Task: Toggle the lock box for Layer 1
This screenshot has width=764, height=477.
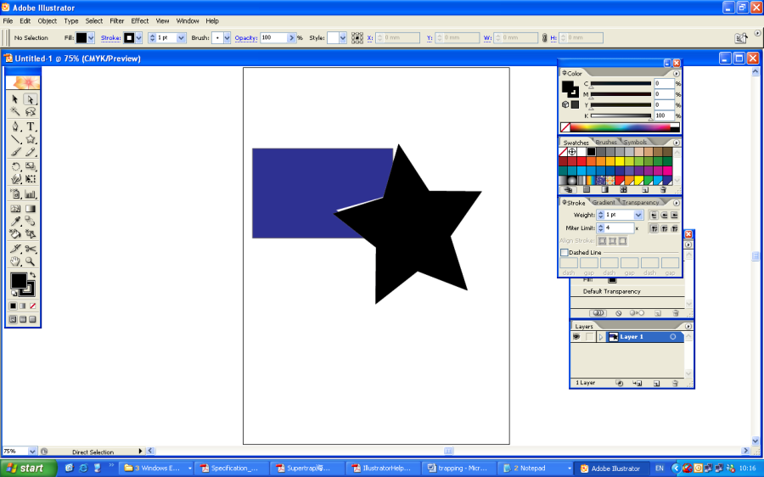Action: click(x=589, y=337)
